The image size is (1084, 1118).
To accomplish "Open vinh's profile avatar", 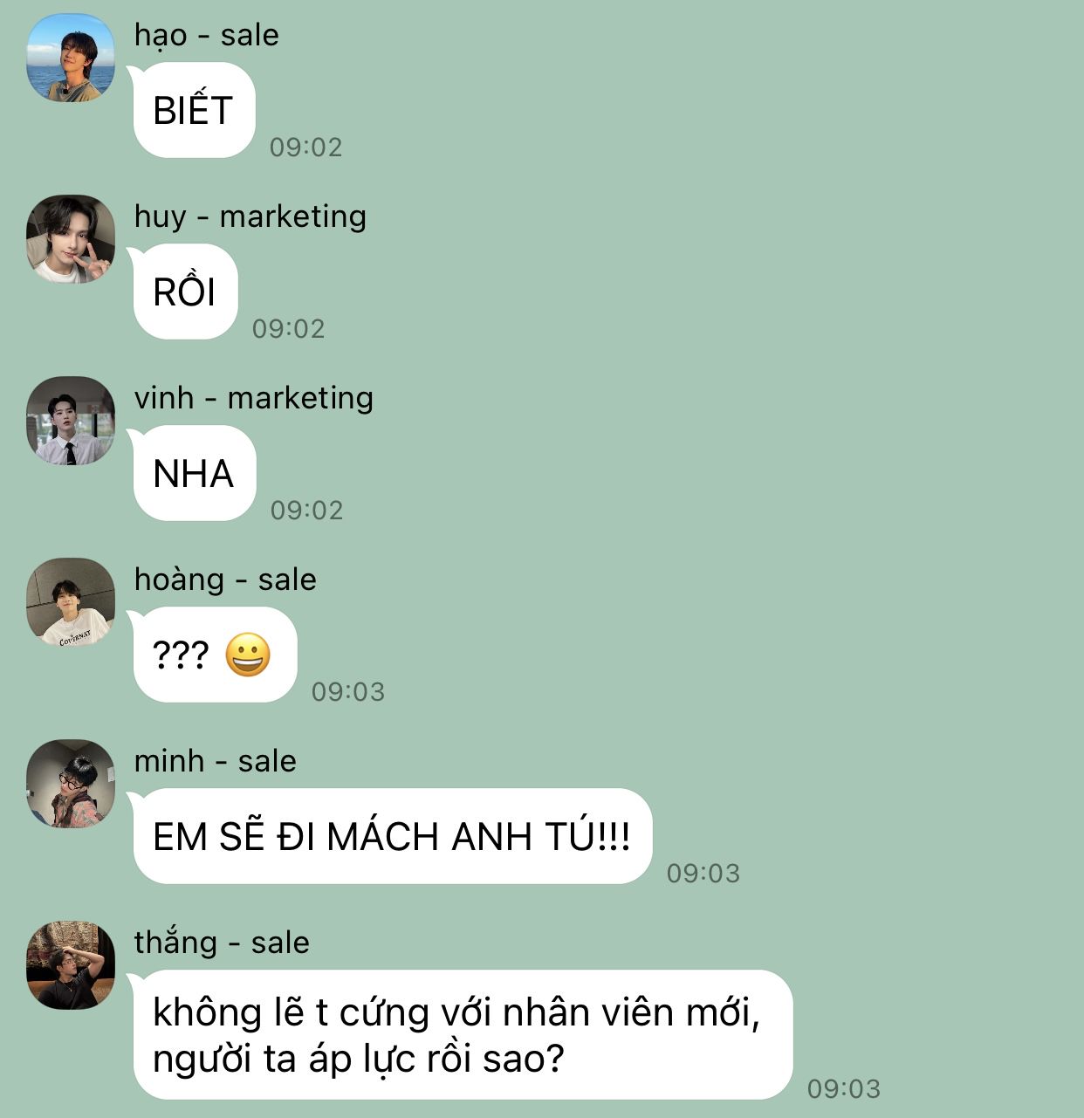I will point(71,421).
